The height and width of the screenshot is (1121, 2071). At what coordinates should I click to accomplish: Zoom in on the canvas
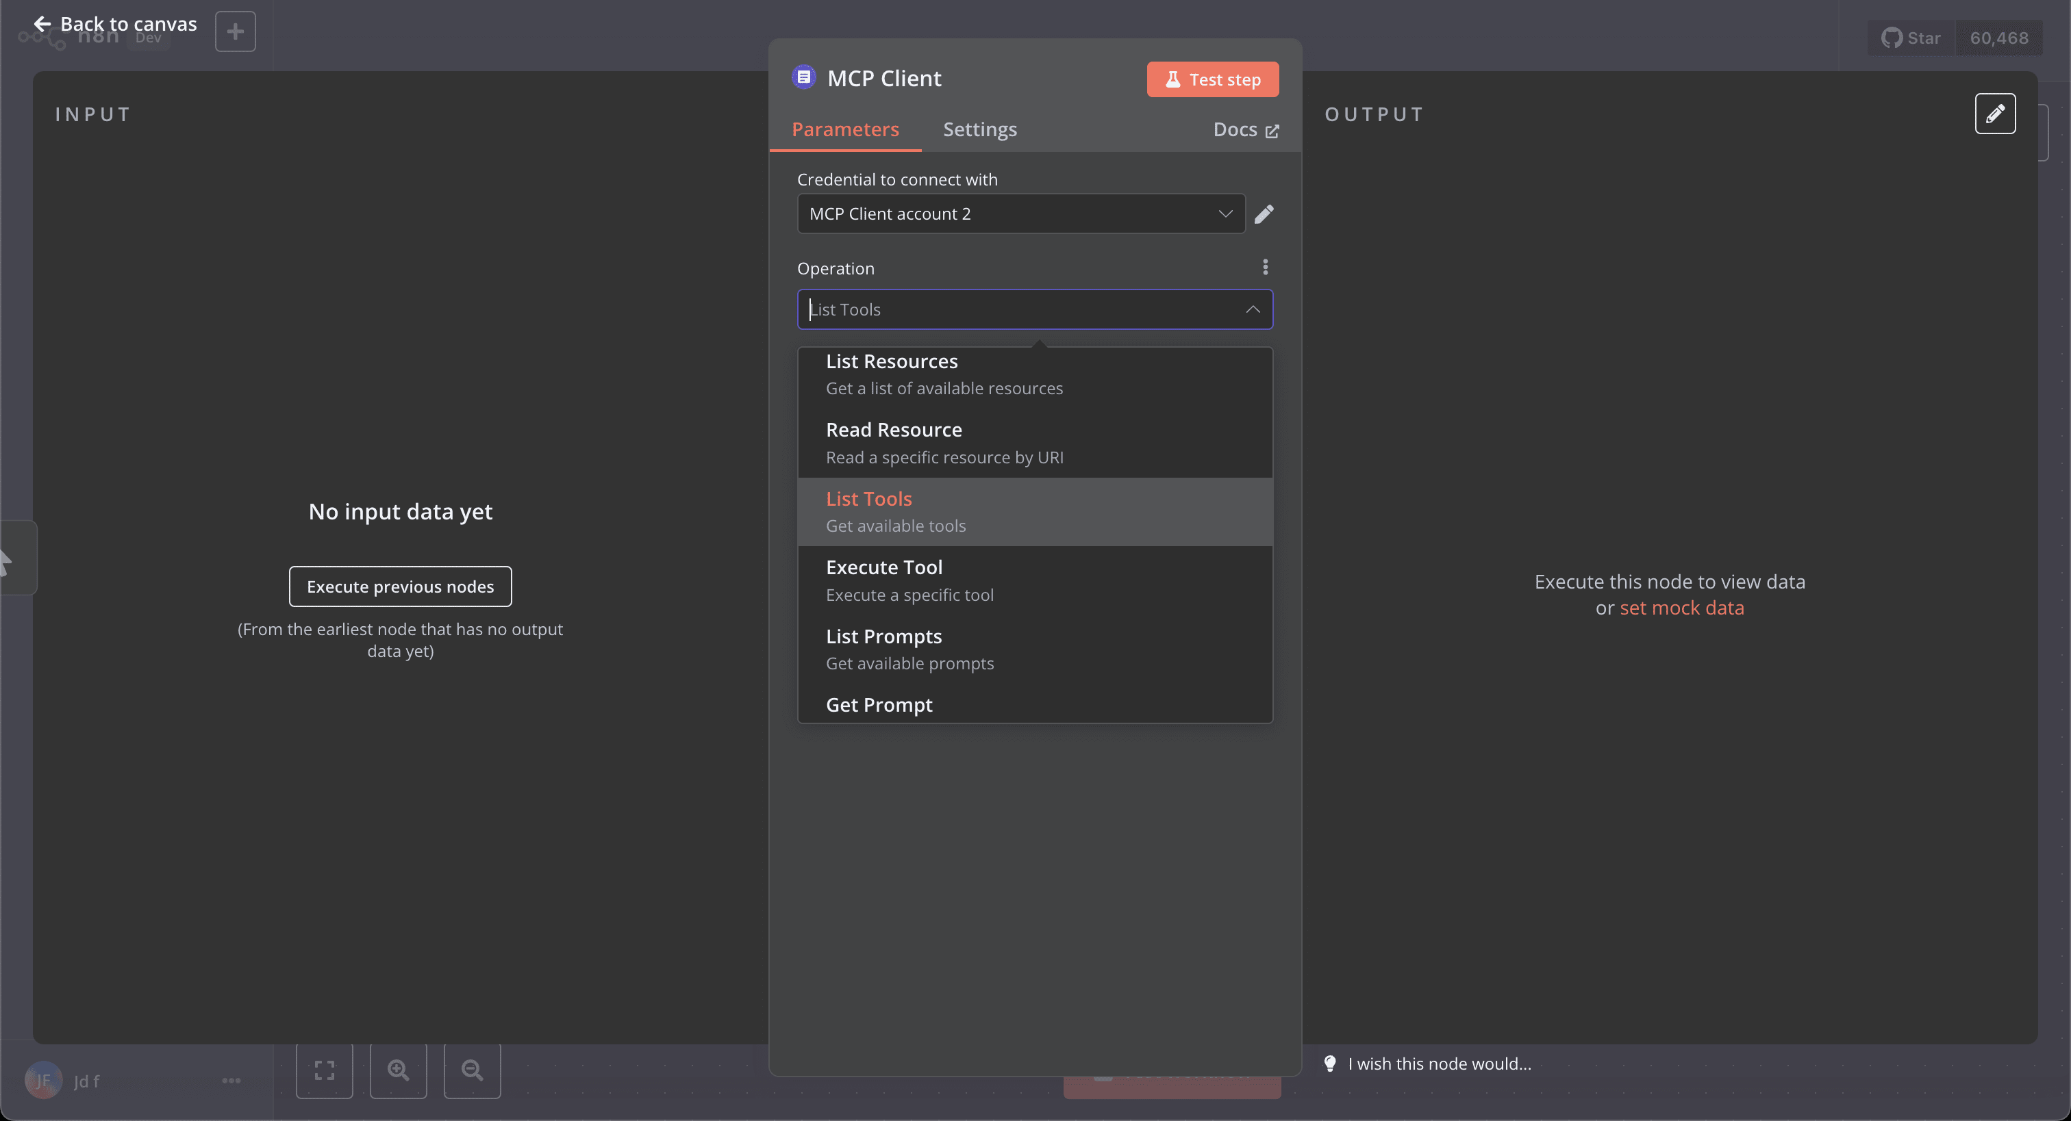click(398, 1070)
